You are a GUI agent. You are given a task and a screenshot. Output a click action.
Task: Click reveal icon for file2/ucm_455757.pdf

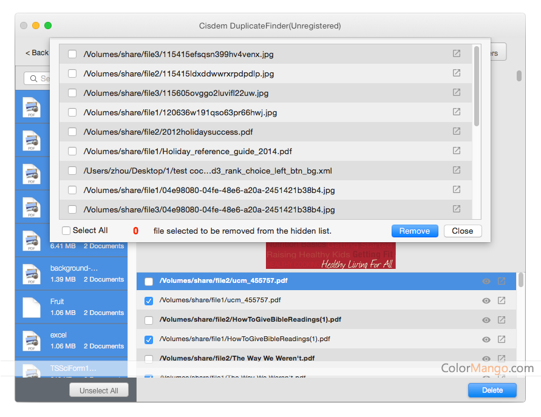pyautogui.click(x=502, y=281)
